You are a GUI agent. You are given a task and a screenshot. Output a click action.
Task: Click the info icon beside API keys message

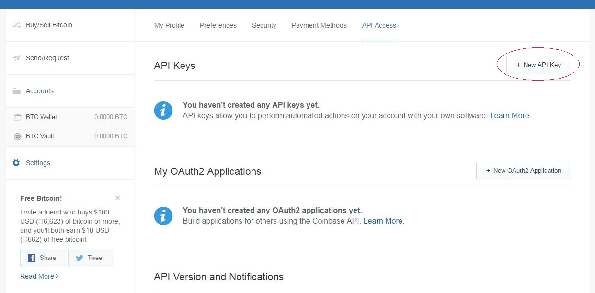click(x=163, y=111)
